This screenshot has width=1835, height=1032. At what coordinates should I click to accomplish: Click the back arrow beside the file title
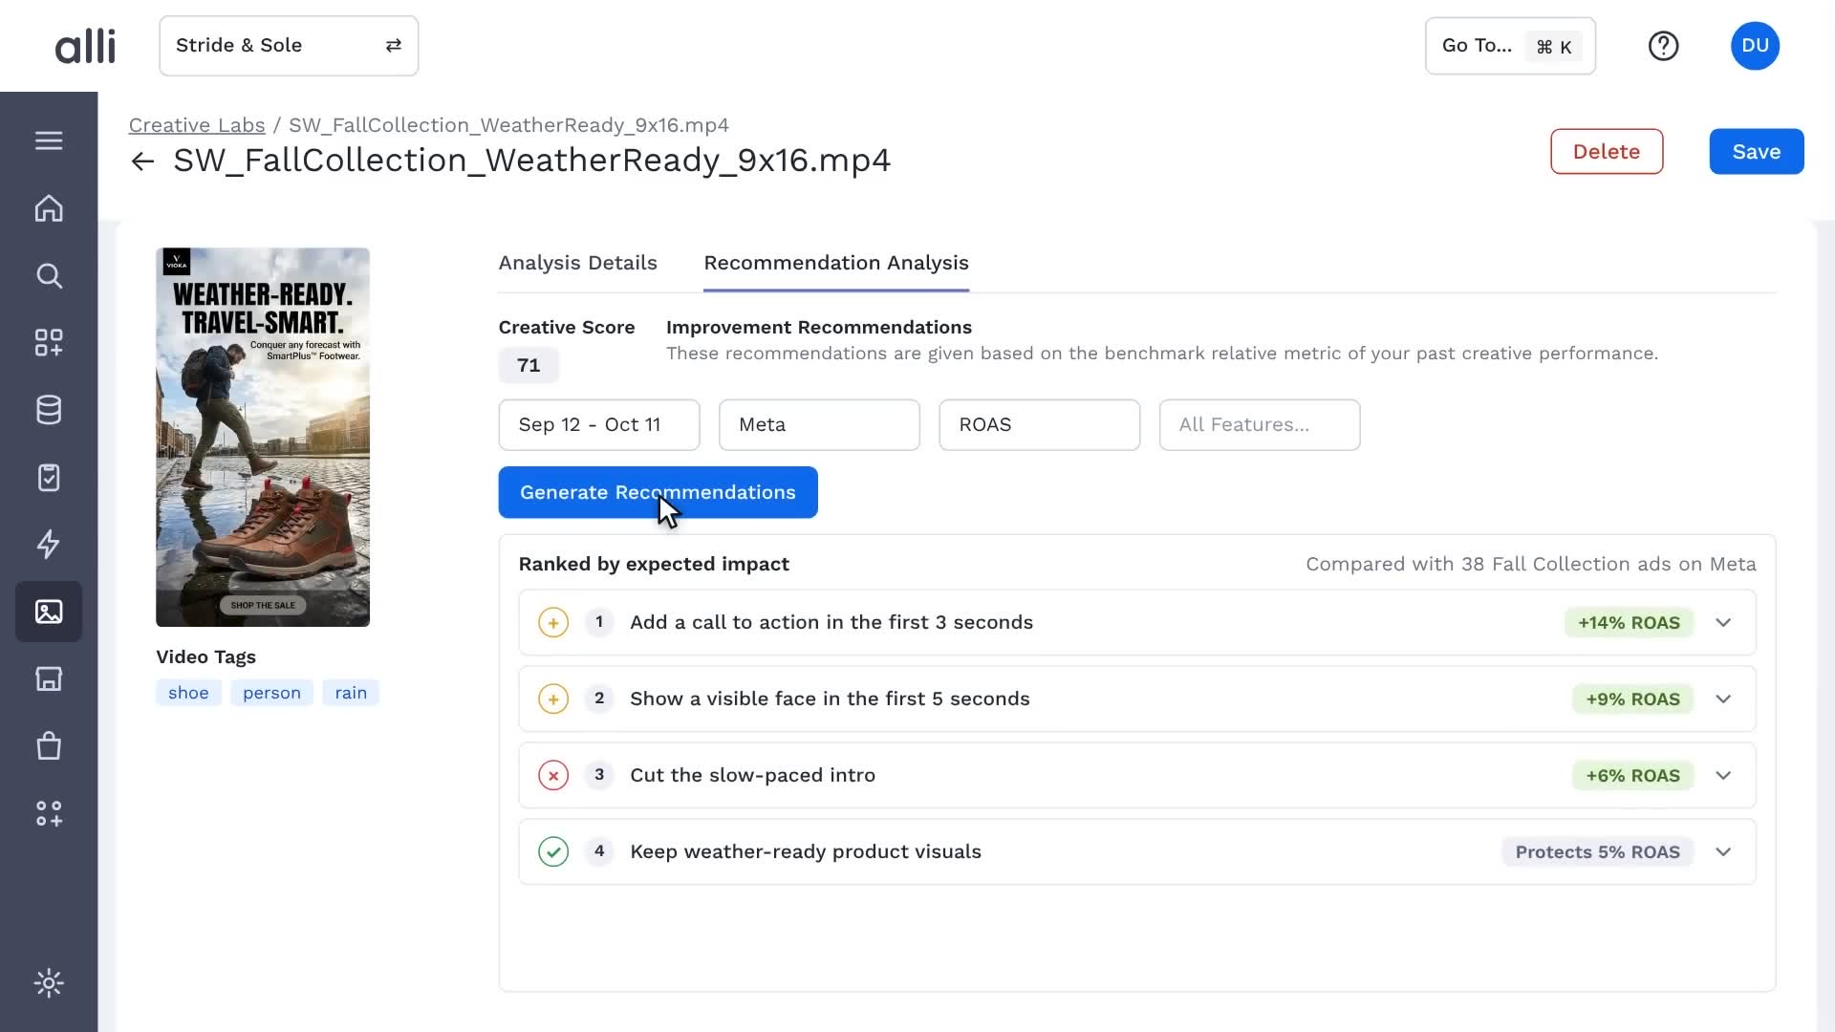[142, 161]
